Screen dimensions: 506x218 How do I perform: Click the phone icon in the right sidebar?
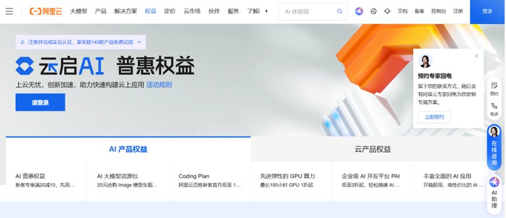pyautogui.click(x=494, y=110)
